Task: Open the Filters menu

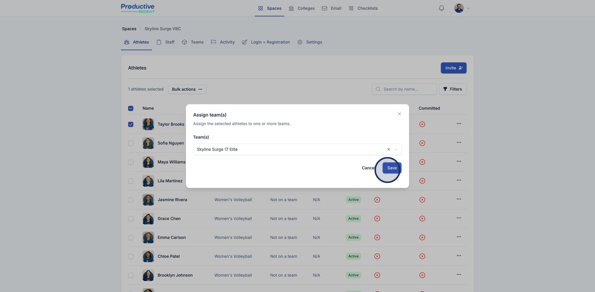Action: point(453,89)
